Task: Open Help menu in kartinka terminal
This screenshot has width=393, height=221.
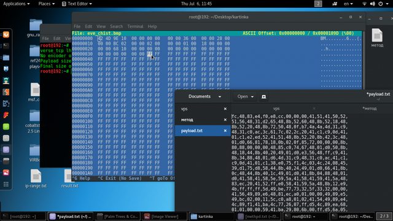Action: pyautogui.click(x=152, y=26)
